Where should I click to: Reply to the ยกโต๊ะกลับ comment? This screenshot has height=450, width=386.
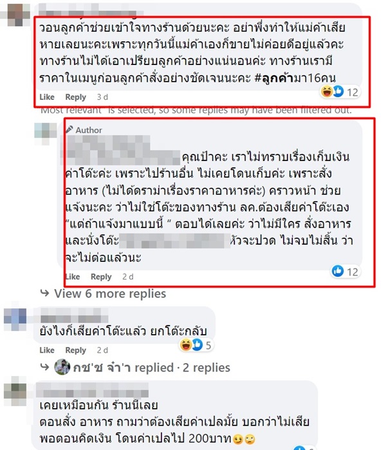tap(76, 350)
